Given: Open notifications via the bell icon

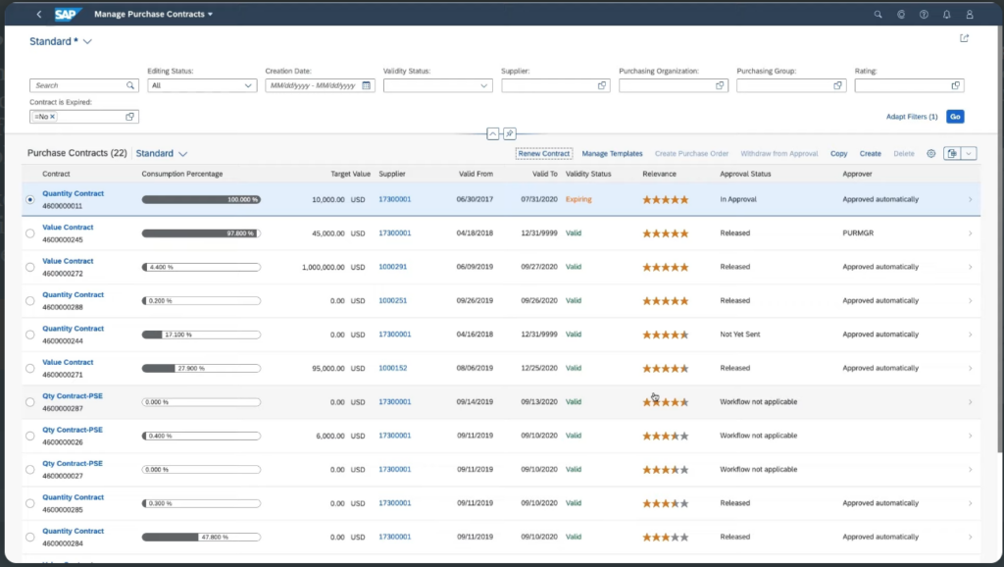Looking at the screenshot, I should tap(945, 14).
